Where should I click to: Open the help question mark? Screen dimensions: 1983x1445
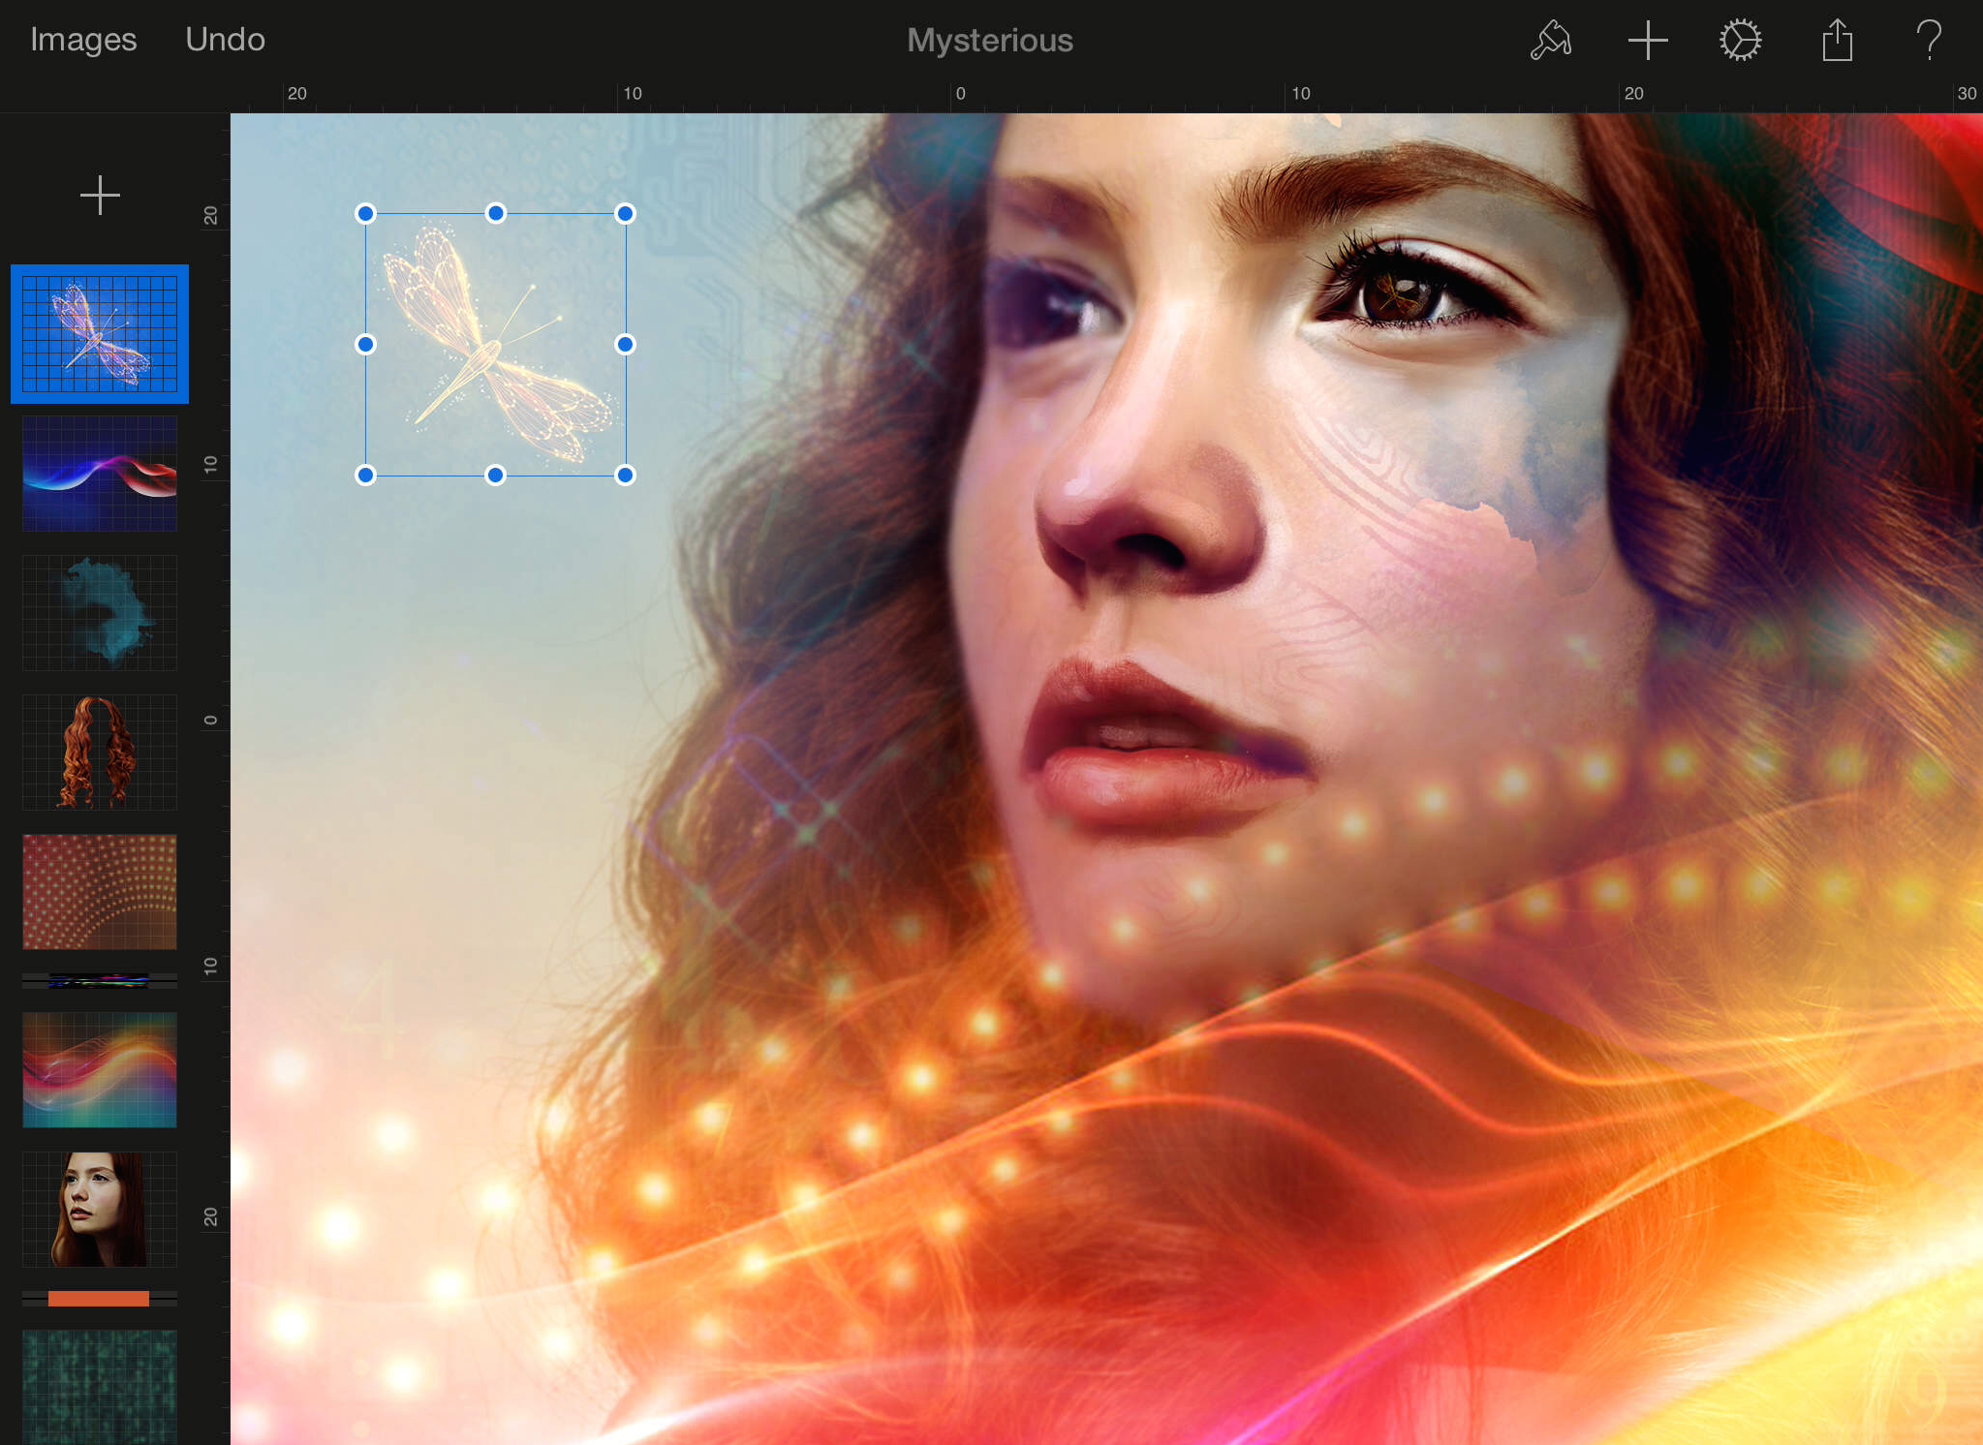pyautogui.click(x=1929, y=41)
